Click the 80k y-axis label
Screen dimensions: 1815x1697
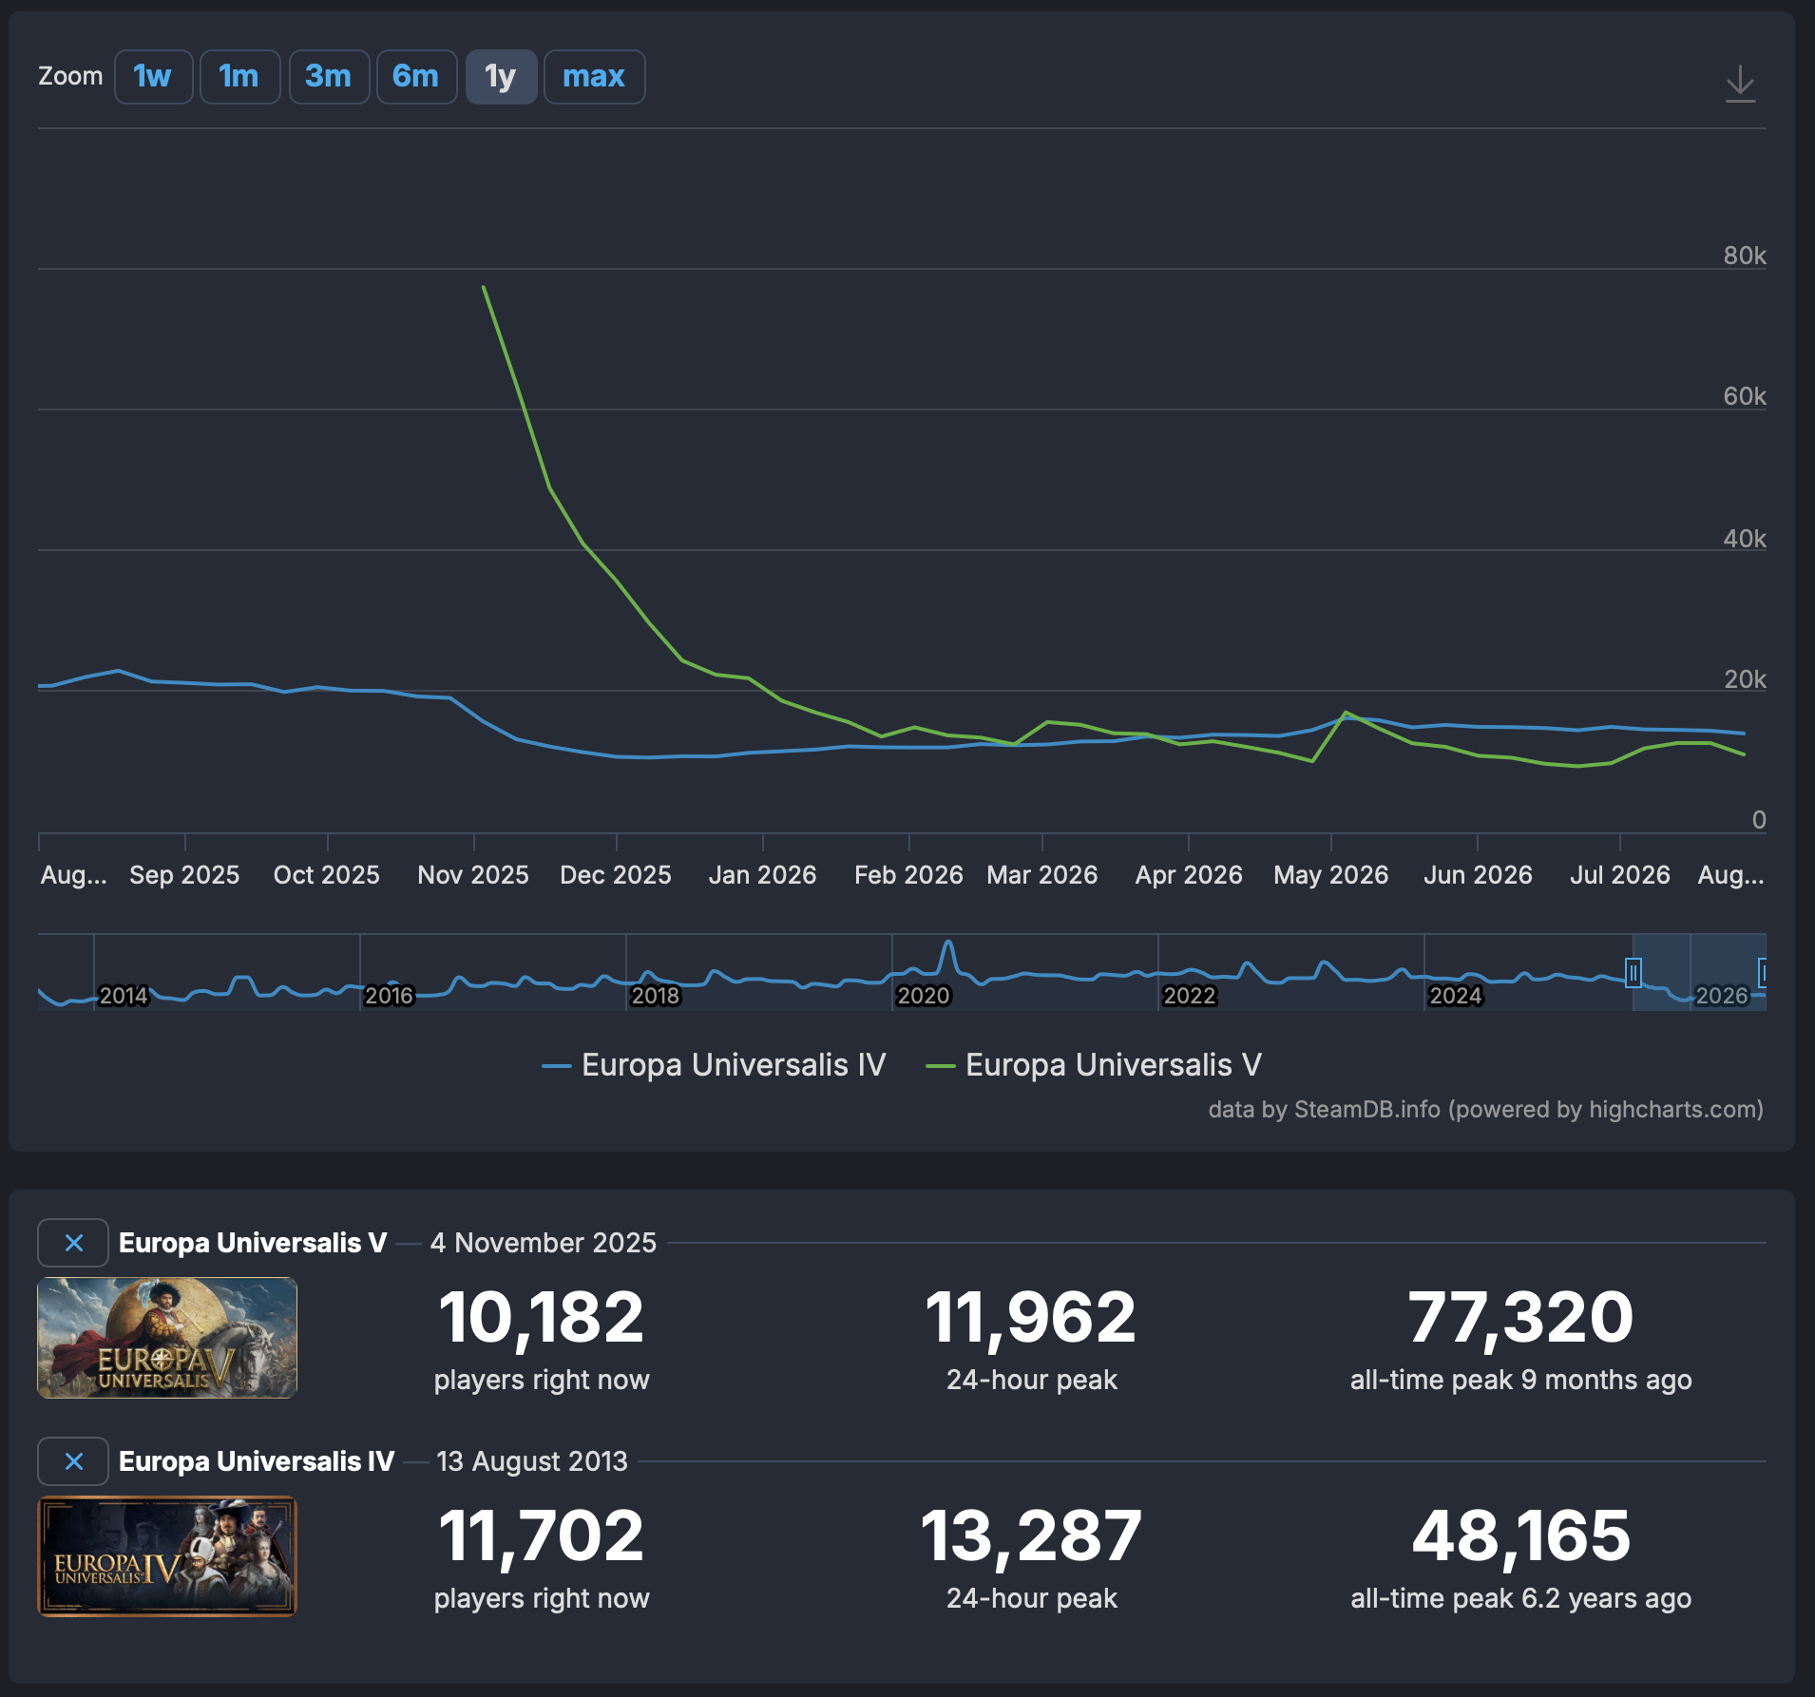pos(1745,256)
